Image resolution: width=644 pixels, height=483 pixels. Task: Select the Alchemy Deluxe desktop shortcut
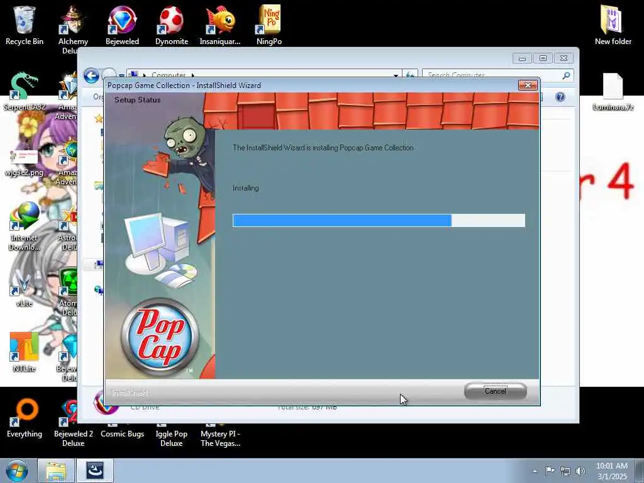[73, 30]
